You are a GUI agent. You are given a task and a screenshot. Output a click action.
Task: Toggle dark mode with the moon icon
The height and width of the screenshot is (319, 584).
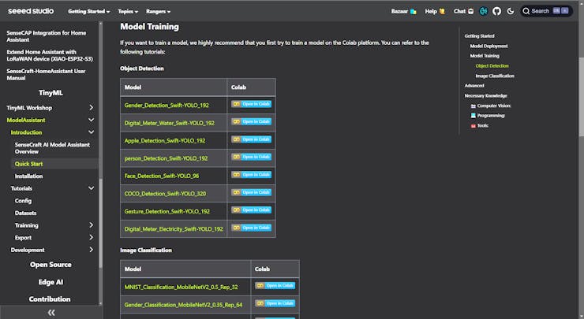coord(511,11)
